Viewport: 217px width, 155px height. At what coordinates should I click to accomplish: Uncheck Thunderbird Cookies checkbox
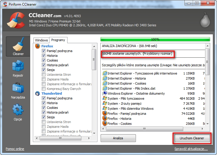tap(44, 108)
